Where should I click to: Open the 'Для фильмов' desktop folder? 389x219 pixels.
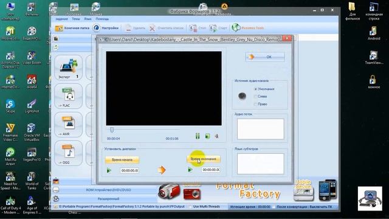click(x=353, y=11)
